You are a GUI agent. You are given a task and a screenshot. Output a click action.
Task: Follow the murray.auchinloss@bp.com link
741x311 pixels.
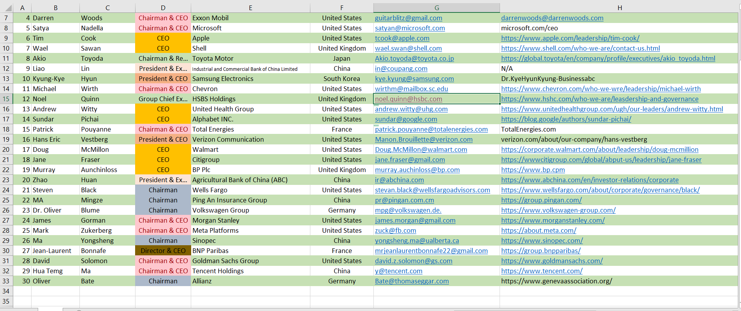(x=417, y=170)
